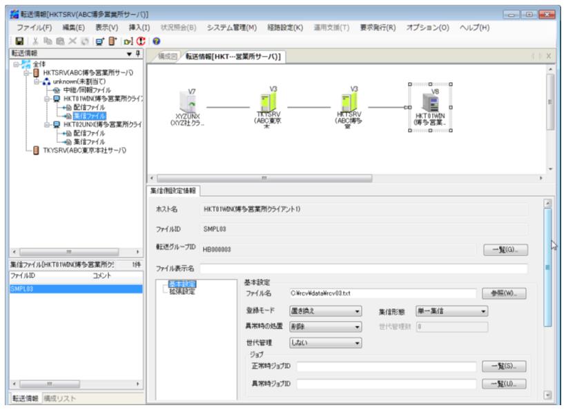Click the 参照(W)... button

[507, 293]
